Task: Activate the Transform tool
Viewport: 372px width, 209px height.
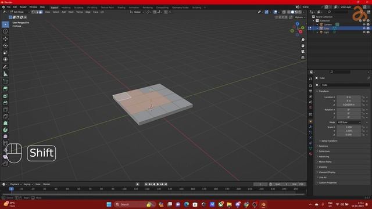Action: coord(5,59)
